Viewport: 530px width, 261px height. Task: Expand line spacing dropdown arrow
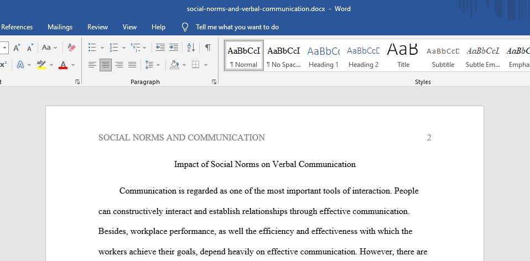coord(158,65)
